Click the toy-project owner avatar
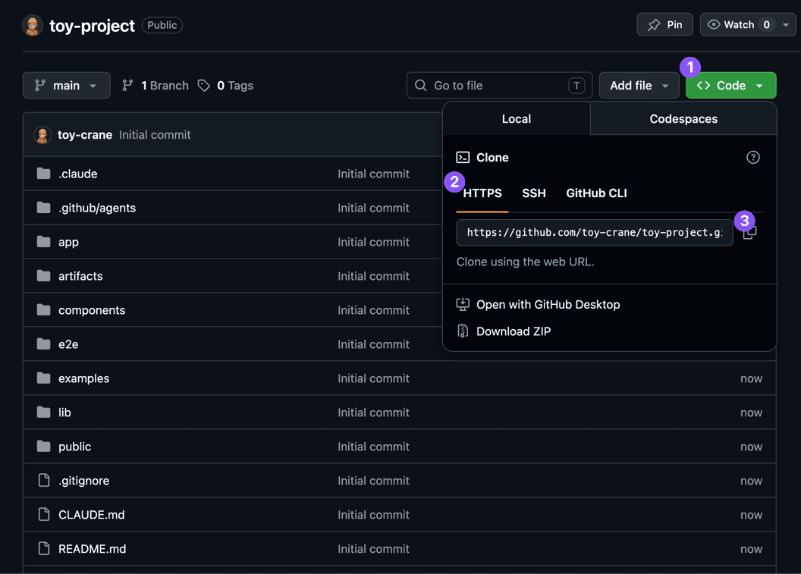 [33, 26]
